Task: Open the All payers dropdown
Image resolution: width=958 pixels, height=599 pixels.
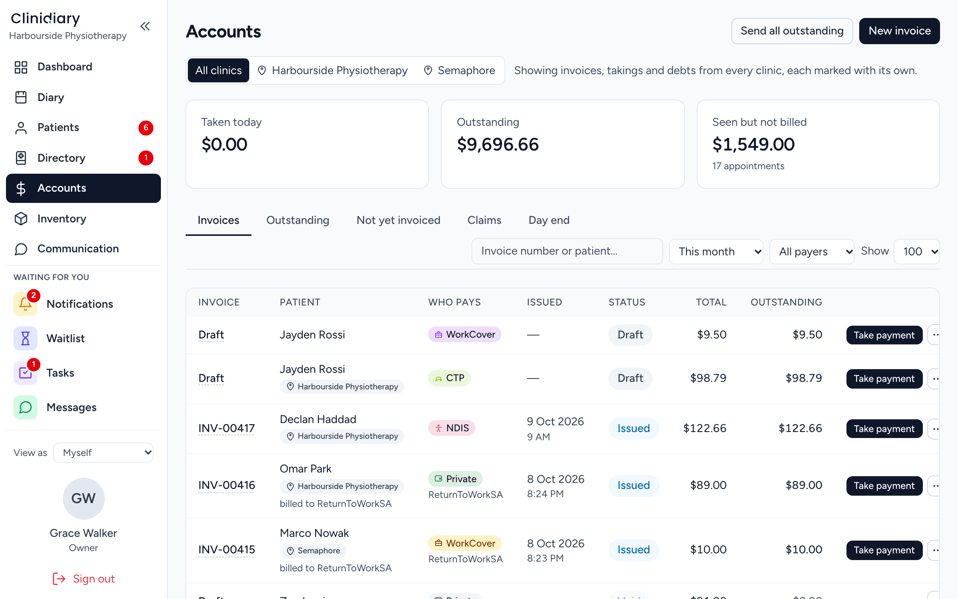Action: [812, 252]
